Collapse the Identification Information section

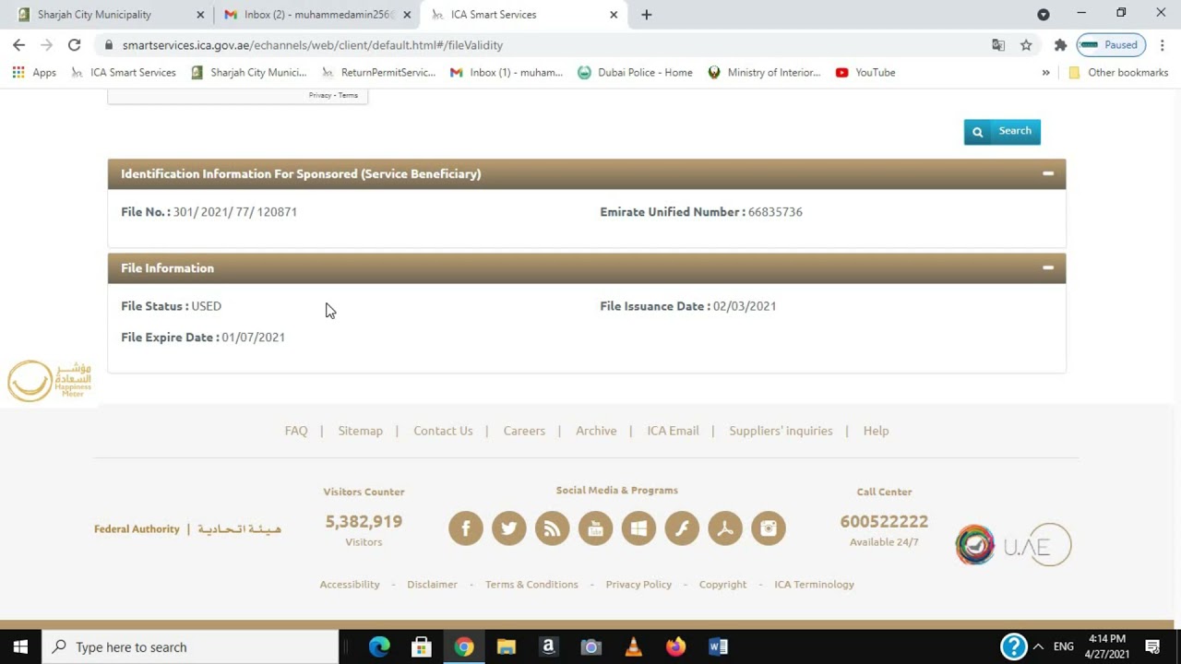(x=1048, y=173)
